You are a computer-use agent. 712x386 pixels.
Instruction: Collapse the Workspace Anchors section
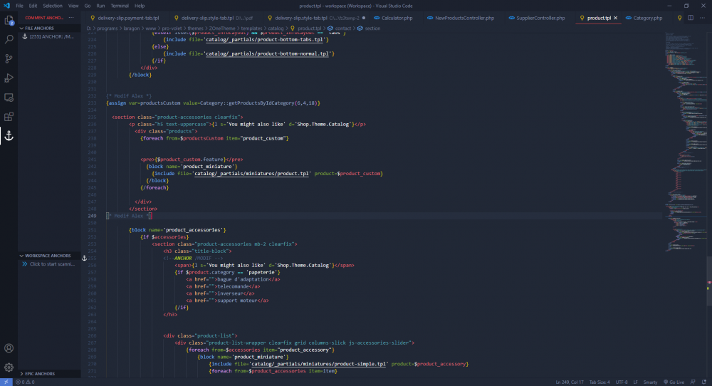pos(21,256)
